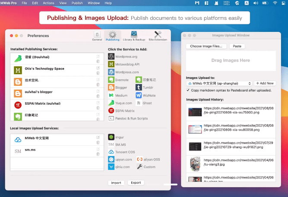288x197 pixels.
Task: Edit the oulvhai's blogger service entry
Action: tap(98, 91)
